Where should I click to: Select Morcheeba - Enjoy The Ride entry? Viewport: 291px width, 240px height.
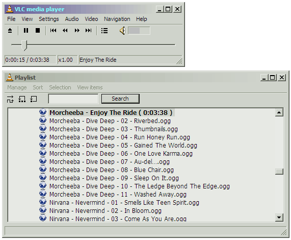tap(111, 113)
